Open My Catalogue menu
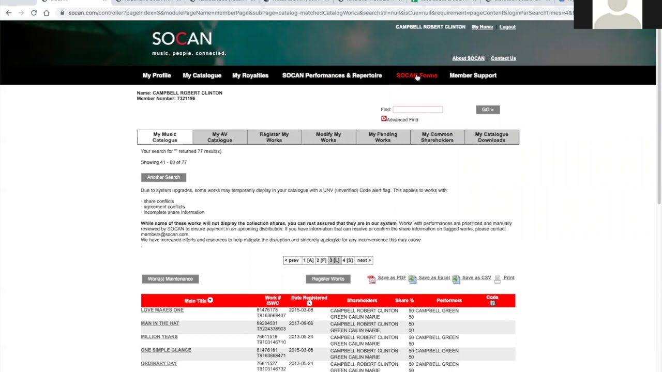Screen dimensions: 662x372 click(202, 75)
